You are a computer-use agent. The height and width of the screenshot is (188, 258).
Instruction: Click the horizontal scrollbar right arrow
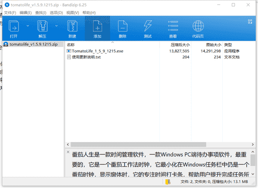252,144
